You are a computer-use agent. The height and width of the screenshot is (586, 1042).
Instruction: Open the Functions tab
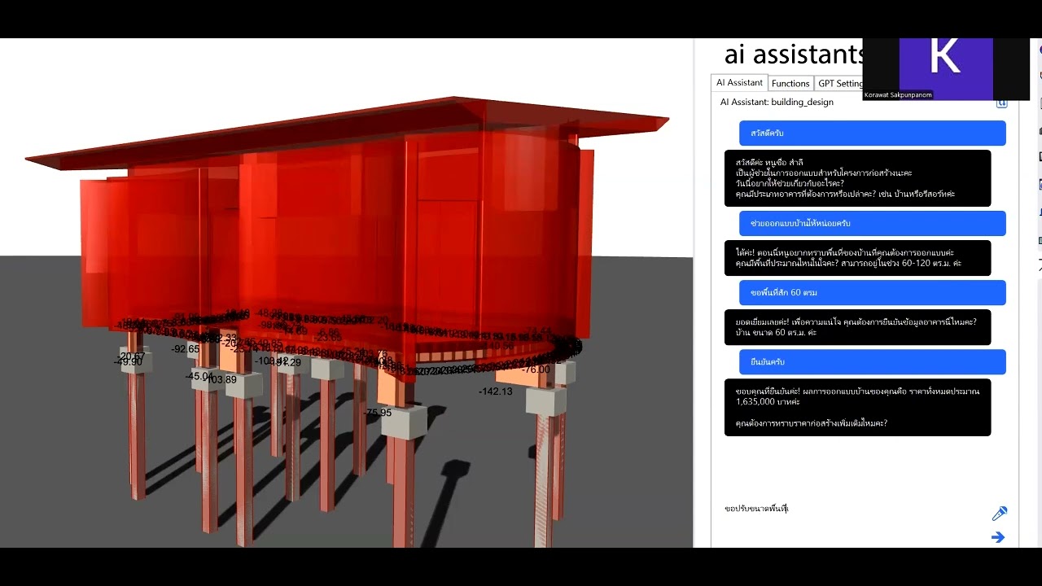pyautogui.click(x=790, y=83)
